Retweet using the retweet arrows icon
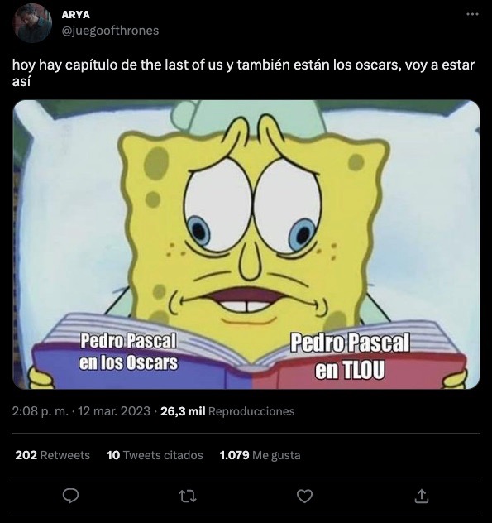Image resolution: width=492 pixels, height=523 pixels. coord(188,496)
